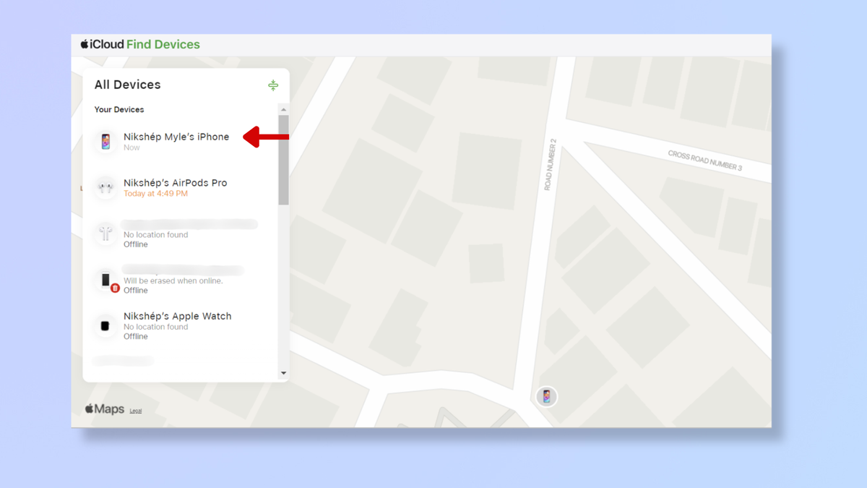Click the Road Number 2 label on the map

(553, 164)
